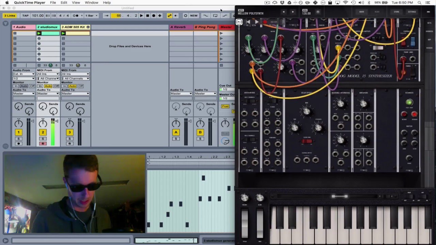Image resolution: width=436 pixels, height=245 pixels.
Task: Expand the ADM 505 Kit track chevron
Action: pyautogui.click(x=88, y=27)
